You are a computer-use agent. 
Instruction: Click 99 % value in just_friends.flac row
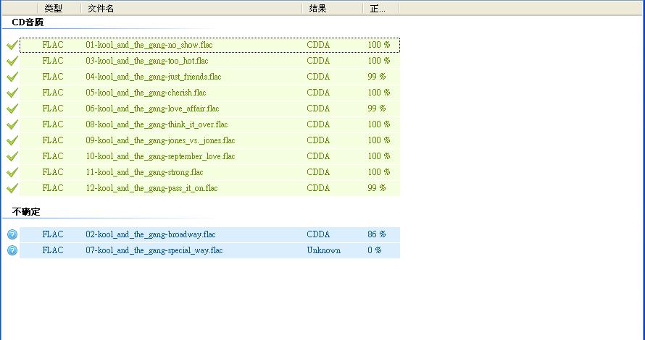[x=377, y=77]
